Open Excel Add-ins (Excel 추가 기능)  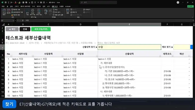tap(33, 12)
